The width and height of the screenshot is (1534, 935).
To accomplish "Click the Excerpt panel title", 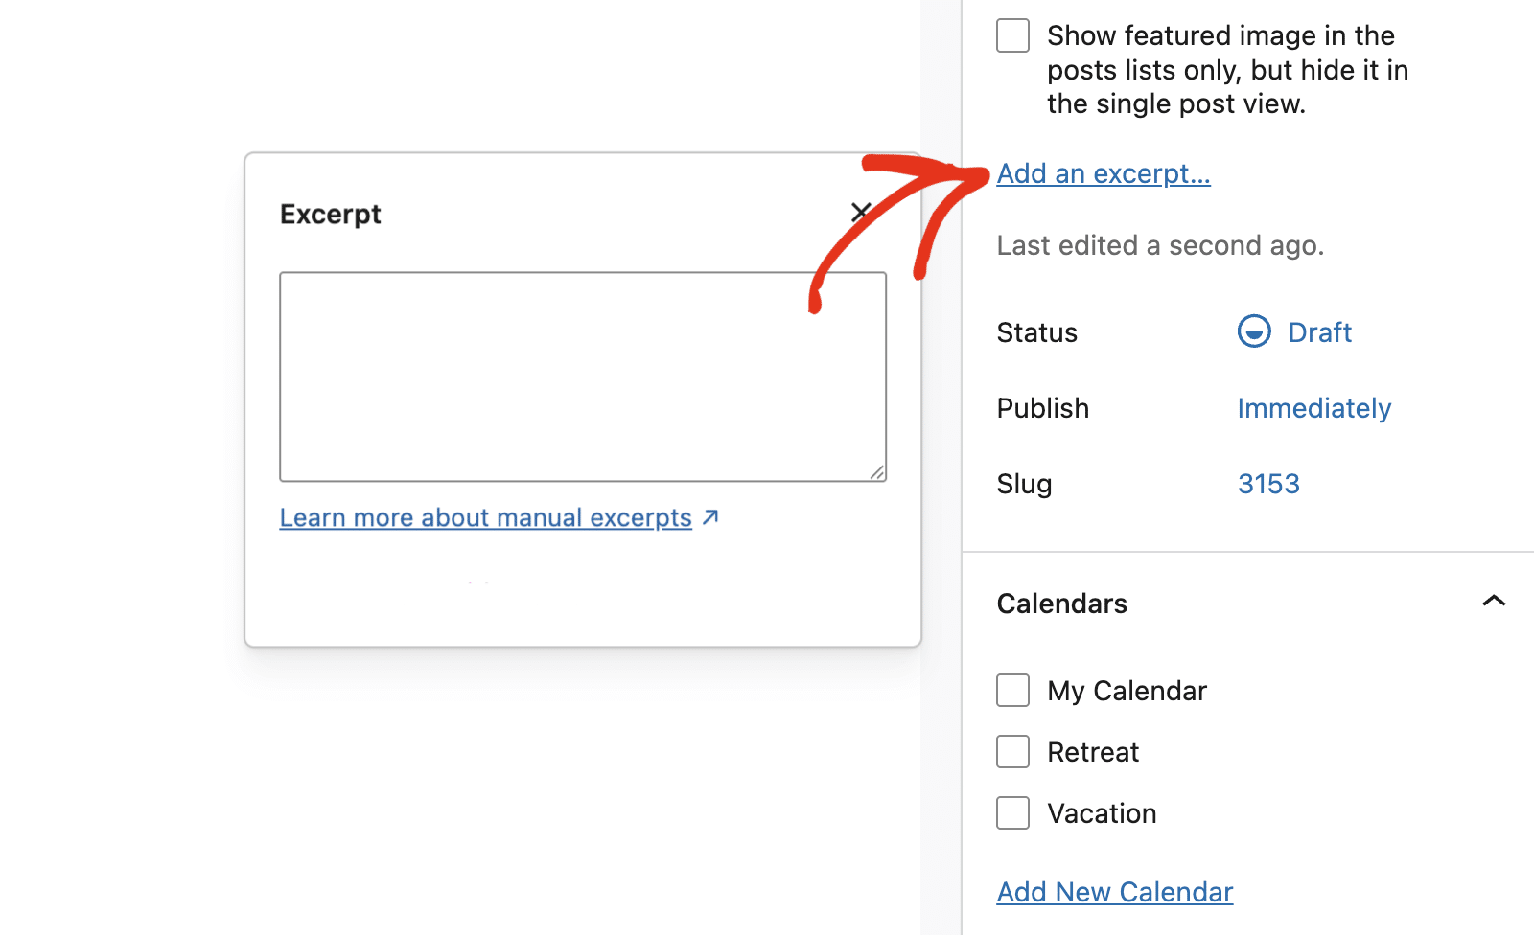I will [x=330, y=213].
